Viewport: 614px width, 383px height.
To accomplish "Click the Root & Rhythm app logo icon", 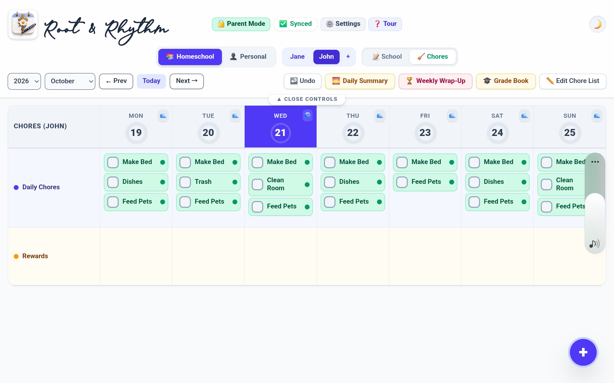I will click(23, 25).
